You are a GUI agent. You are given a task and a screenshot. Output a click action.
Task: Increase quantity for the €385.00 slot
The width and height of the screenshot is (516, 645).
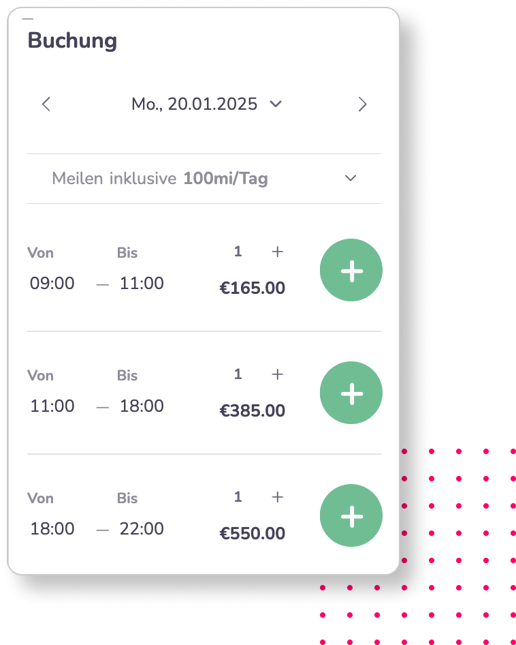pyautogui.click(x=277, y=374)
